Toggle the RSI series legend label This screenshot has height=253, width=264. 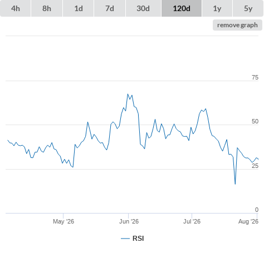click(138, 239)
